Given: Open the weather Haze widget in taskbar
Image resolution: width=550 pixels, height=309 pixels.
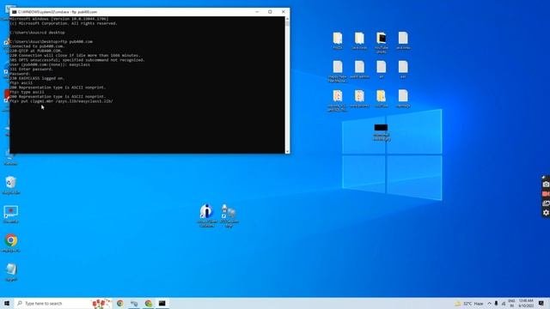Looking at the screenshot, I should tap(469, 303).
